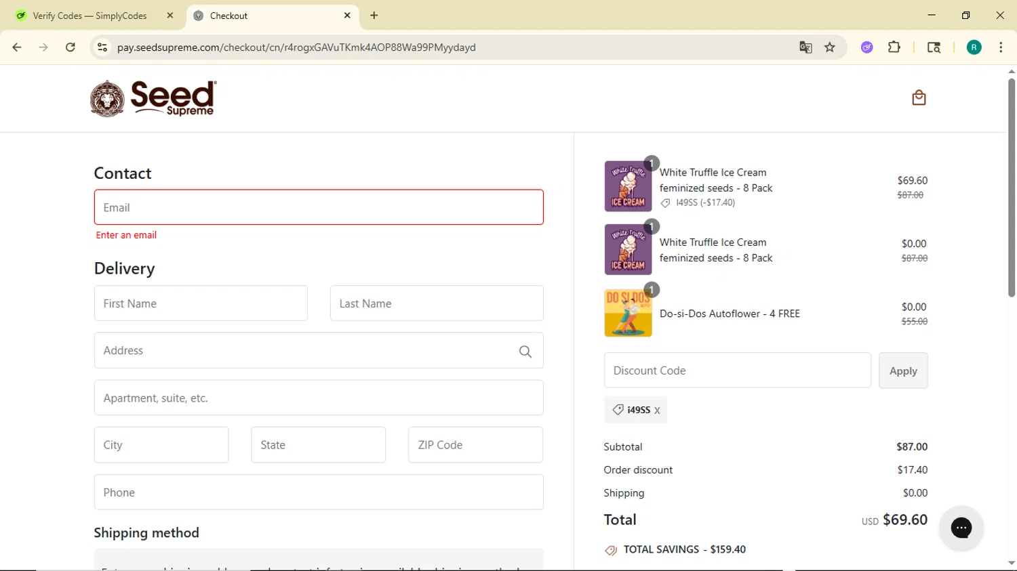The image size is (1017, 571).
Task: Click into the Address field
Action: (319, 350)
